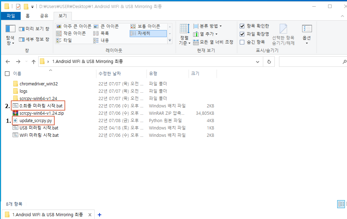The image size is (347, 219).
Task: Switch to the Share (공유) ribbon tab
Action: click(x=44, y=16)
